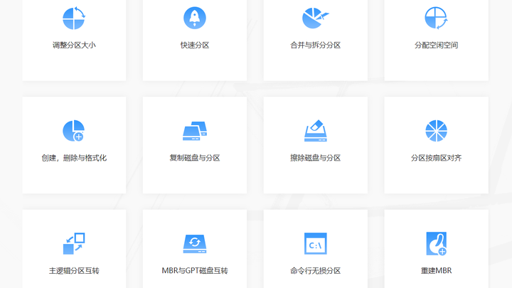Click the 擦除磁盘与分区 eraser icon

pos(316,131)
